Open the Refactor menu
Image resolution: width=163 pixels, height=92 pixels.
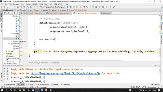coord(35,4)
